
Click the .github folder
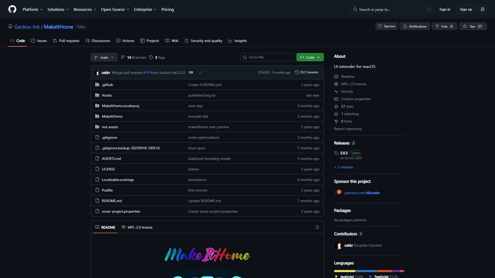(x=108, y=85)
